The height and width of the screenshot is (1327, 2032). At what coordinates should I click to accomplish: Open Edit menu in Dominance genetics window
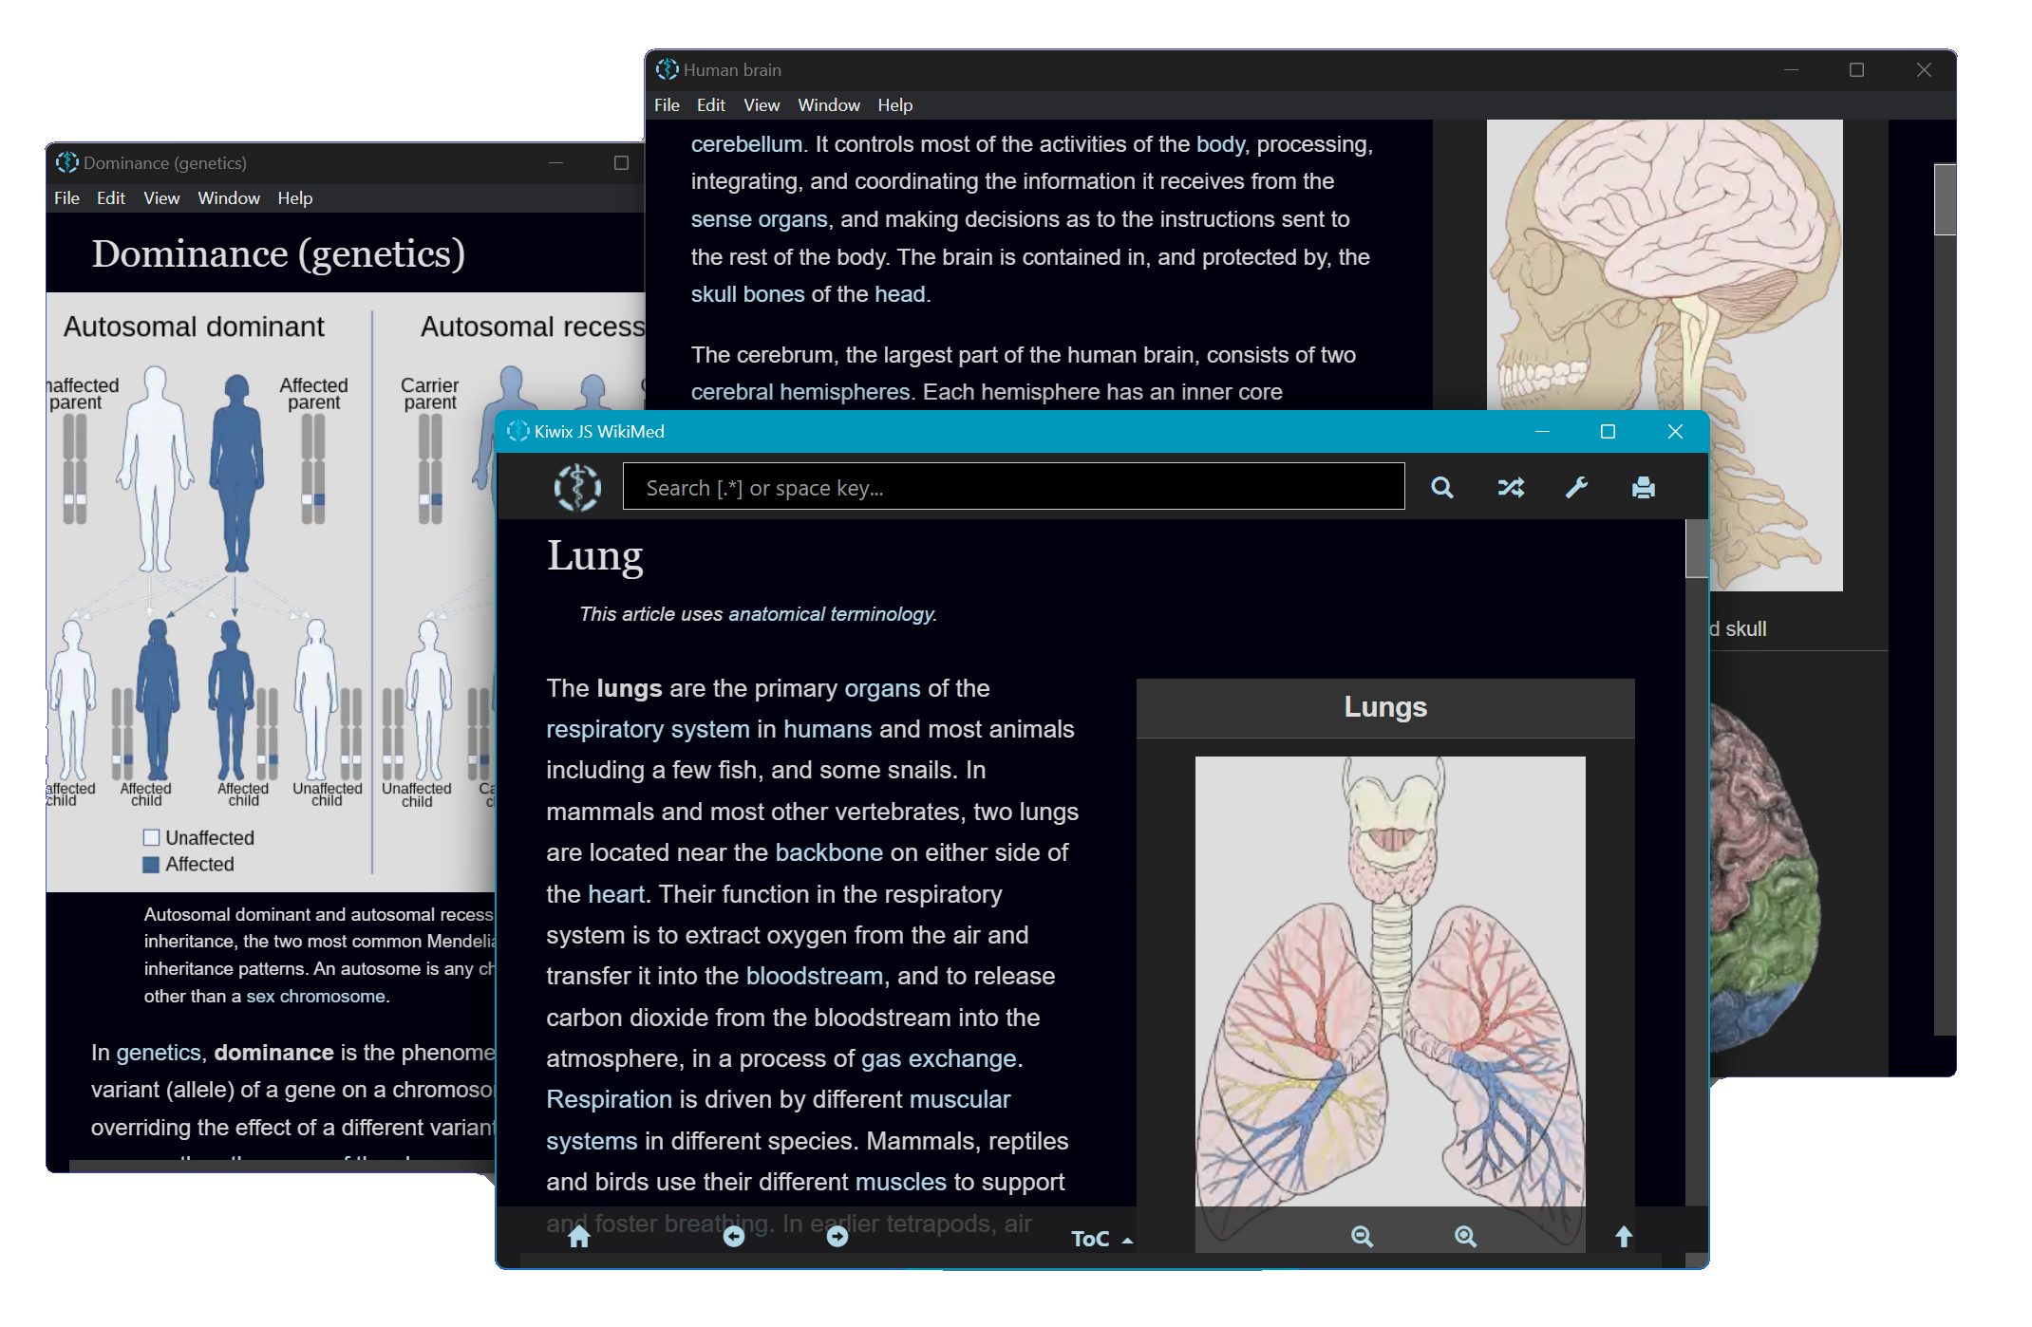tap(111, 198)
